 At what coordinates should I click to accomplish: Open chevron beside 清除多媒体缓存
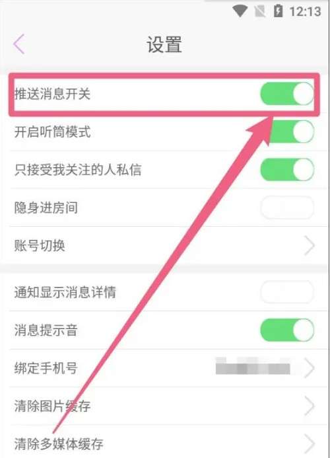(x=310, y=443)
